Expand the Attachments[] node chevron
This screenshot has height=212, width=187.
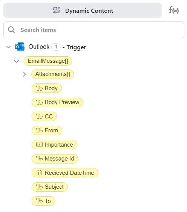coord(24,74)
